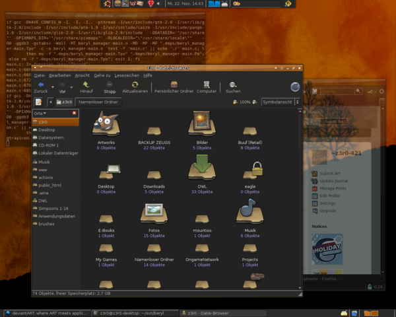Open Simpsons 1-16 bookmark in sidebar
Viewport: 396px width, 317px height.
pyautogui.click(x=55, y=208)
